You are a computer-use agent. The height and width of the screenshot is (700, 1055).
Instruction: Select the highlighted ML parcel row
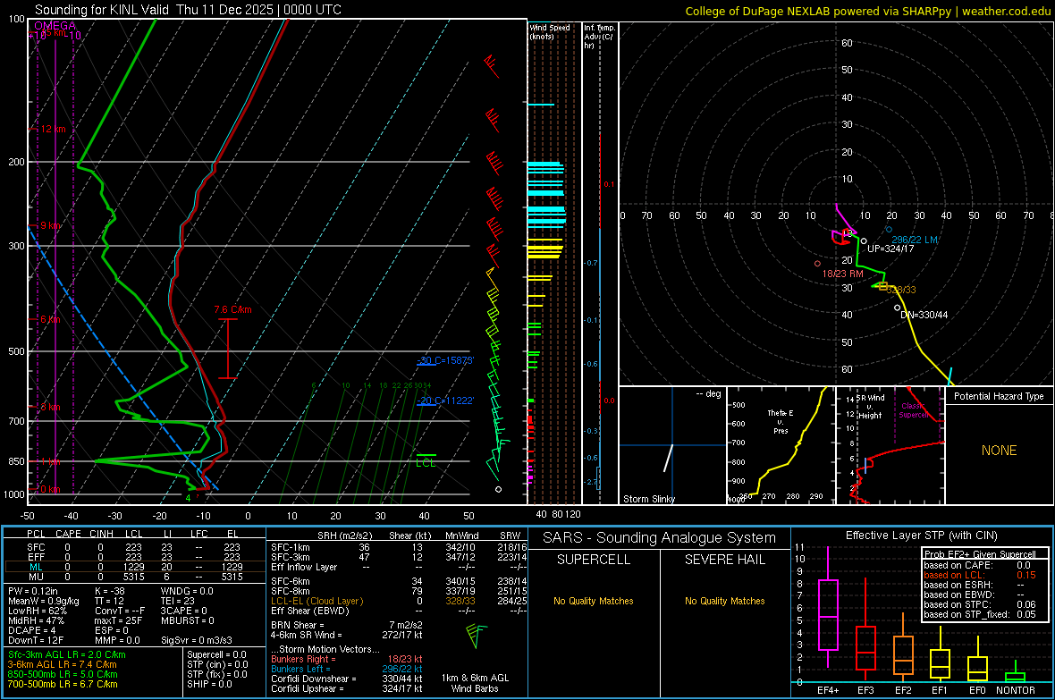(x=135, y=567)
